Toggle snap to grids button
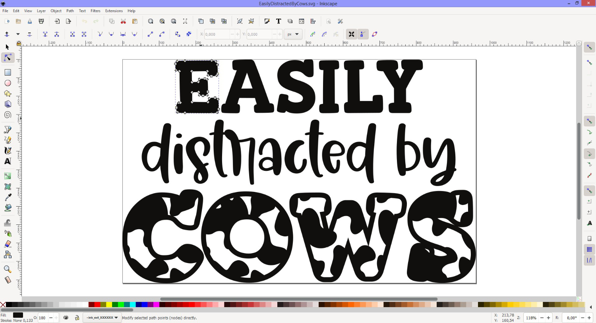The image size is (596, 323). pyautogui.click(x=589, y=250)
